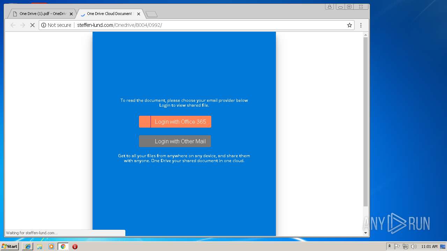The image size is (447, 251).
Task: Open Windows Explorer folder from taskbar
Action: click(x=39, y=246)
